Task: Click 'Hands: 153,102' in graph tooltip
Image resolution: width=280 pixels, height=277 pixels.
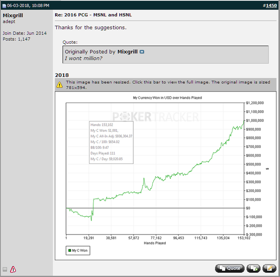Action: (x=102, y=125)
